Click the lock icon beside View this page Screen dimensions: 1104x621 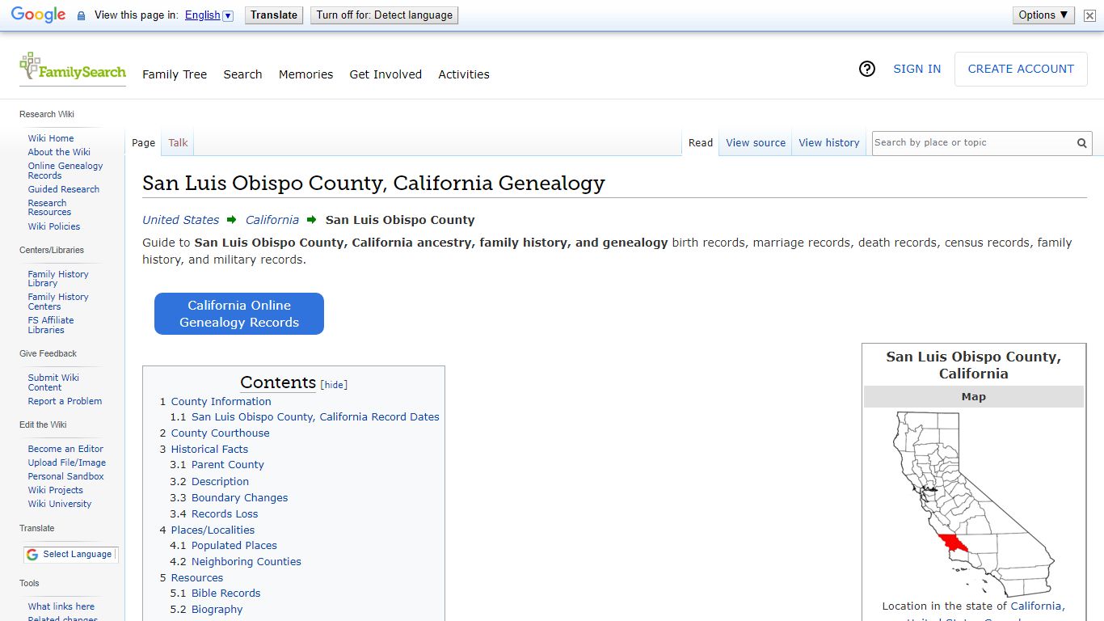click(81, 15)
